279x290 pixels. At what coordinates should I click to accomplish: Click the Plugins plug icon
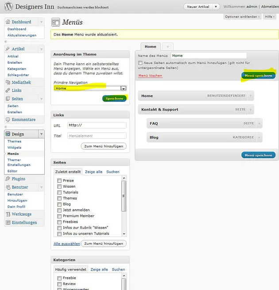pos(8,179)
